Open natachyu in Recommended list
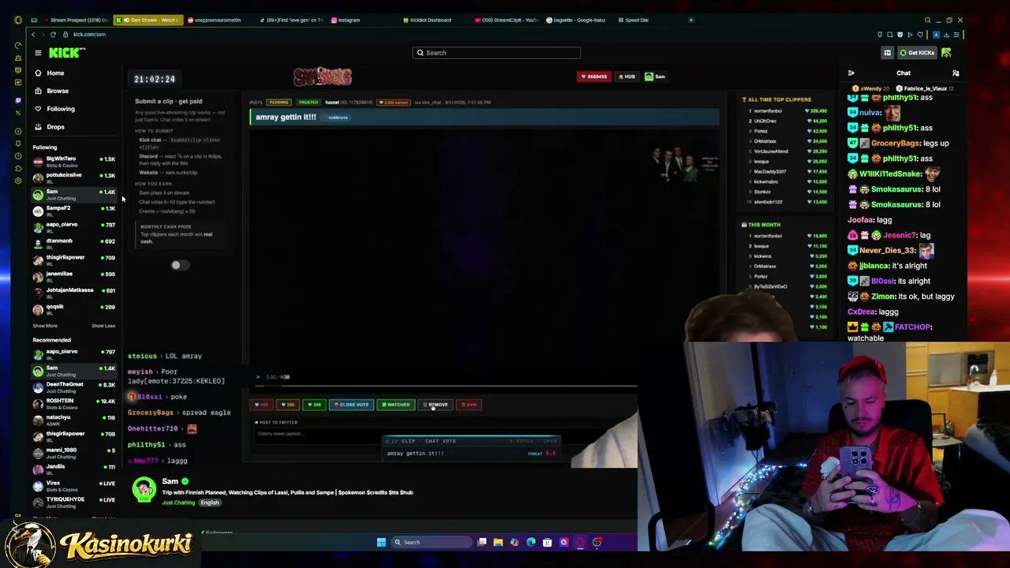 [x=74, y=419]
